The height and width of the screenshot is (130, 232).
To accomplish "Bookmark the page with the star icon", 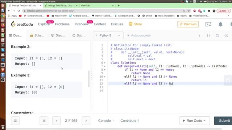I will [188, 11].
